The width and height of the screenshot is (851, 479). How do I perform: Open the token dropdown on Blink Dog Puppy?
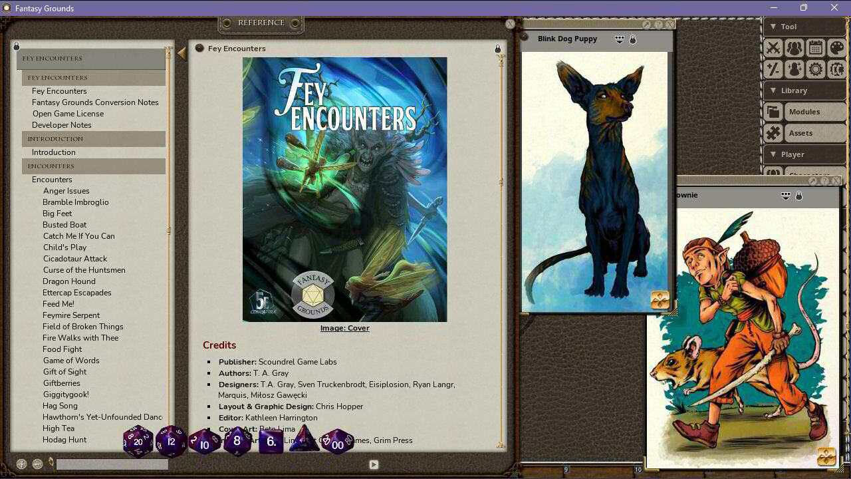[x=618, y=39]
